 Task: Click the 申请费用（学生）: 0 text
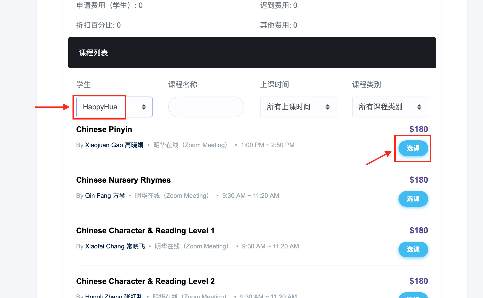click(x=110, y=5)
